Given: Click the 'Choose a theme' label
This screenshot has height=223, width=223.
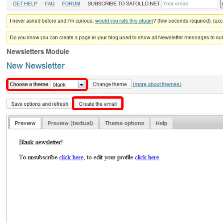Looking at the screenshot, I should [x=29, y=84].
